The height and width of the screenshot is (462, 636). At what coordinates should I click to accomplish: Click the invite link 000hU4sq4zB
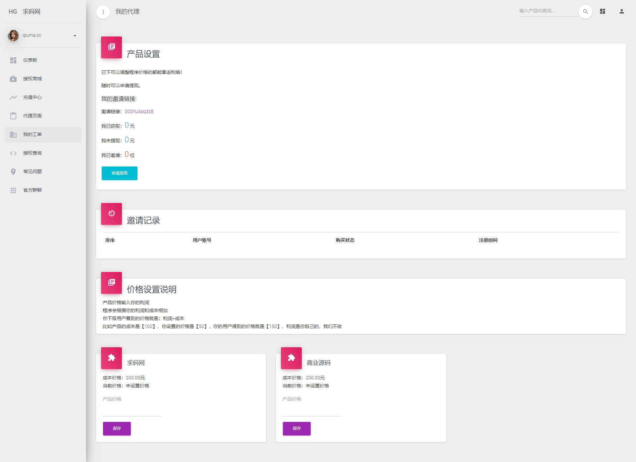coord(139,111)
